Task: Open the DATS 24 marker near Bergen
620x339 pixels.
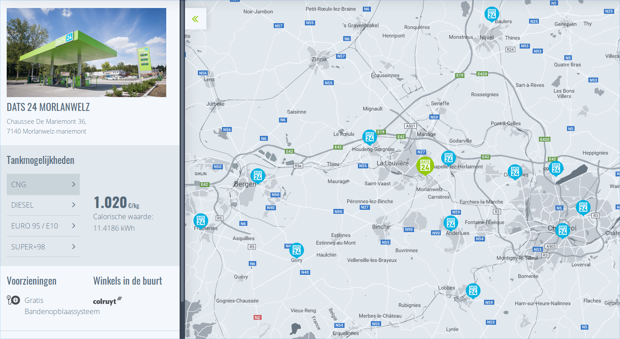Action: (257, 176)
